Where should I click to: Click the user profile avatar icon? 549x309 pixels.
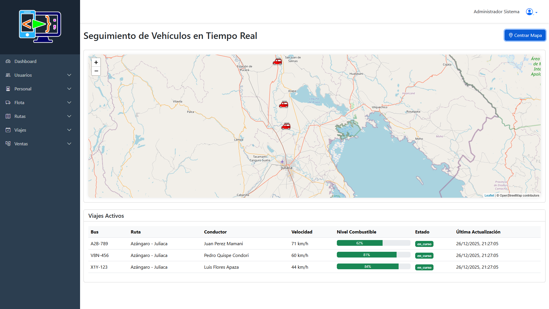529,12
